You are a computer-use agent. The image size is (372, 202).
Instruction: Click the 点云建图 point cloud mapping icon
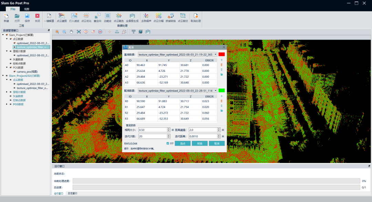pos(61,16)
